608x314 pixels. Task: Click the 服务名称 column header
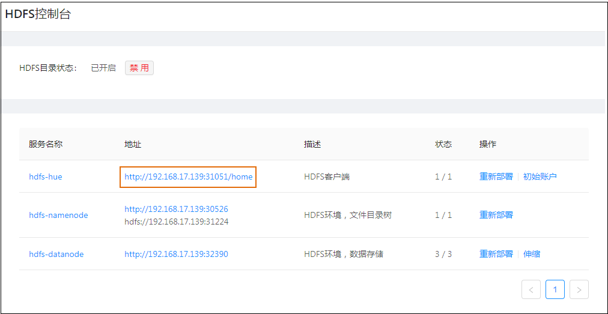pyautogui.click(x=46, y=144)
